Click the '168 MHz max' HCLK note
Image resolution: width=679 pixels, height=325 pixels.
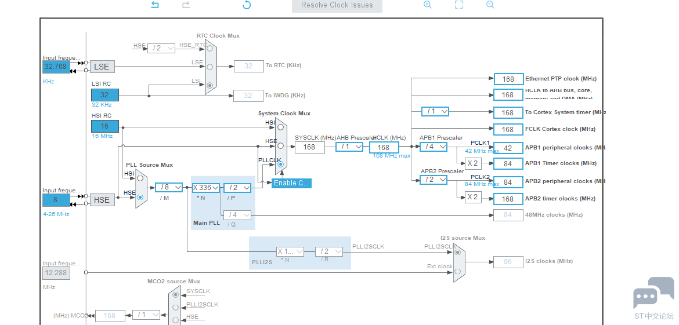392,156
